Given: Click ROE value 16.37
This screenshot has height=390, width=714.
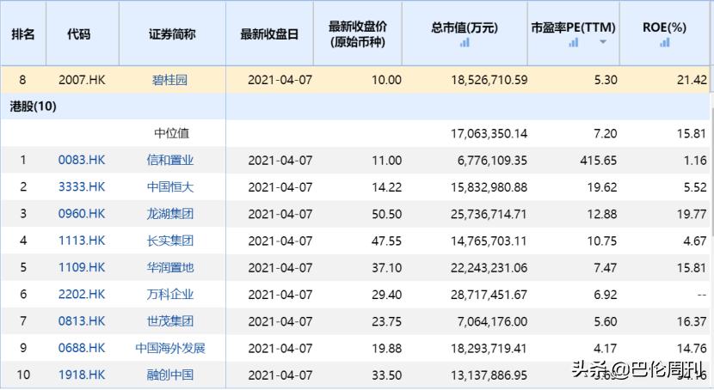Looking at the screenshot, I should point(692,321).
